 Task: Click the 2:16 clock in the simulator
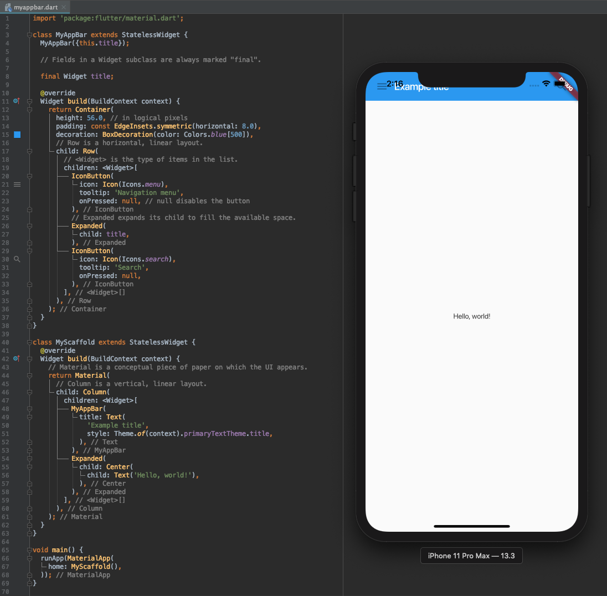point(395,84)
